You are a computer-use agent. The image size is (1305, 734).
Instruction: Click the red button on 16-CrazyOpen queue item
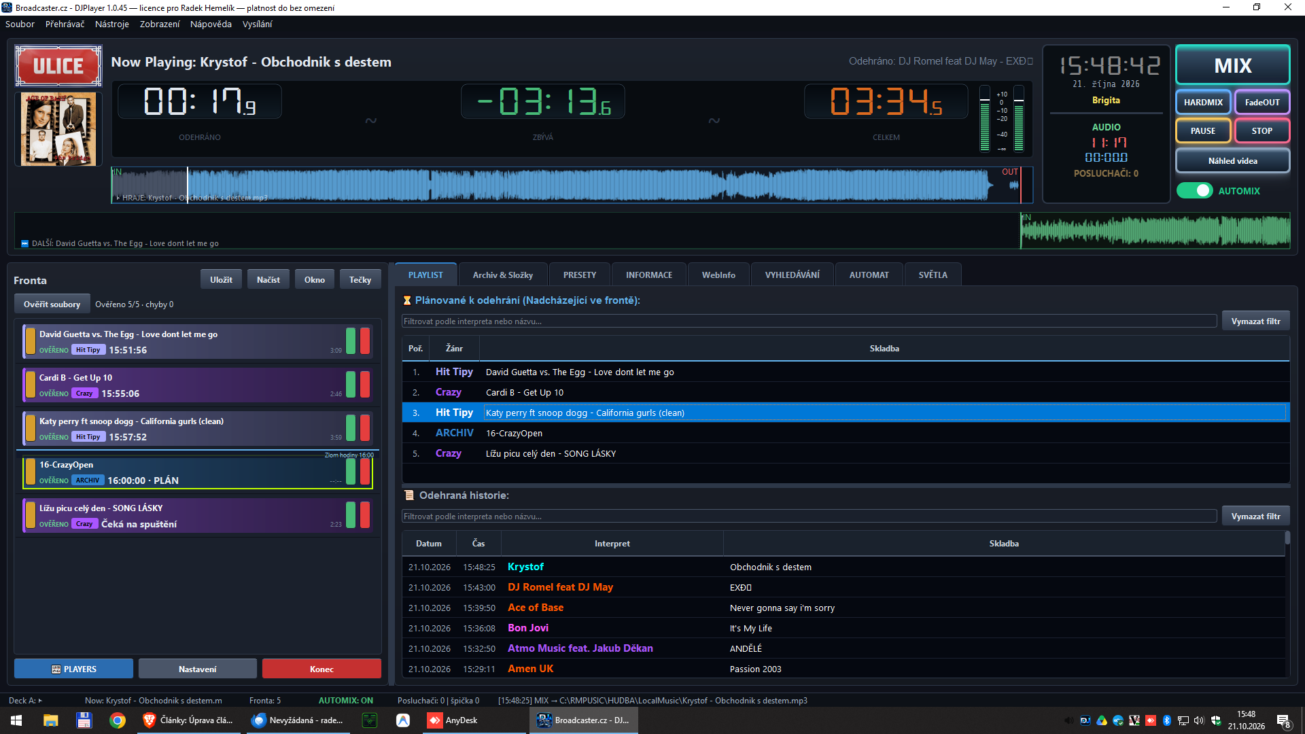pos(365,472)
